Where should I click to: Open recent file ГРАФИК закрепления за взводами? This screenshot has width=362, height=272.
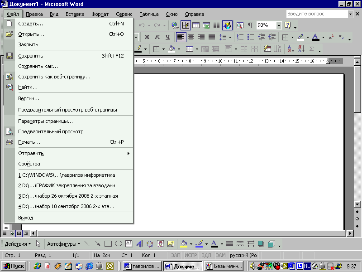(74, 185)
